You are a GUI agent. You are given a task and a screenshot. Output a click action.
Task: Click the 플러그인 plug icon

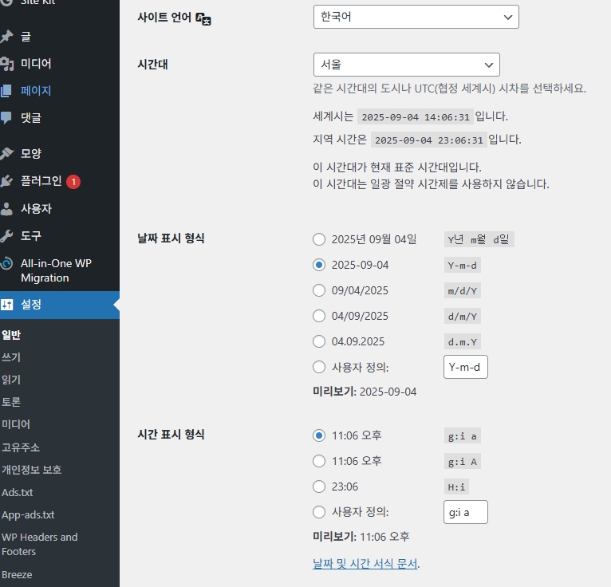tap(6, 181)
